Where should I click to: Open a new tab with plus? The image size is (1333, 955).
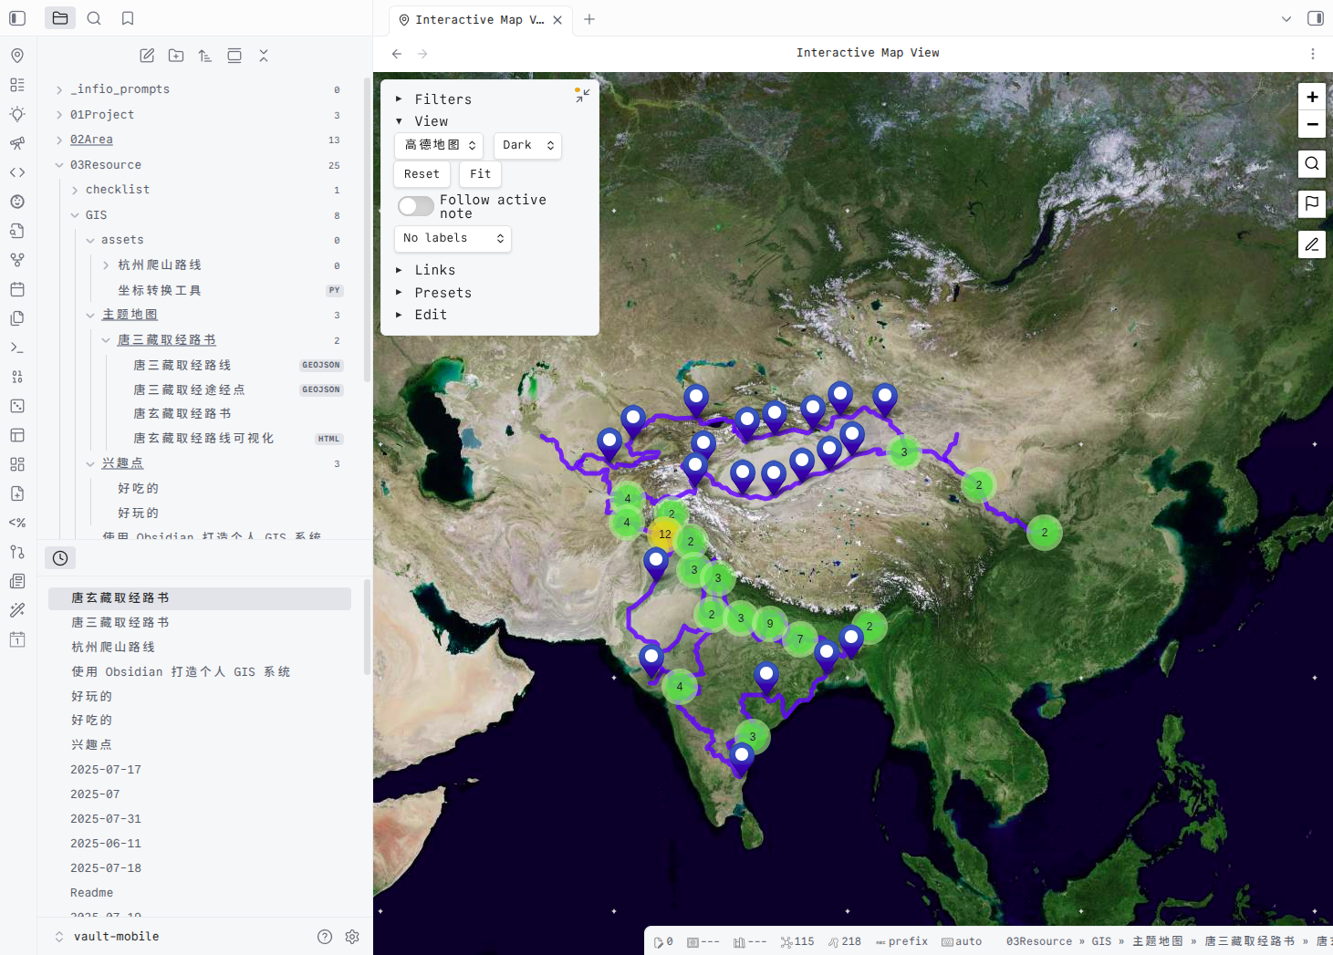589,19
